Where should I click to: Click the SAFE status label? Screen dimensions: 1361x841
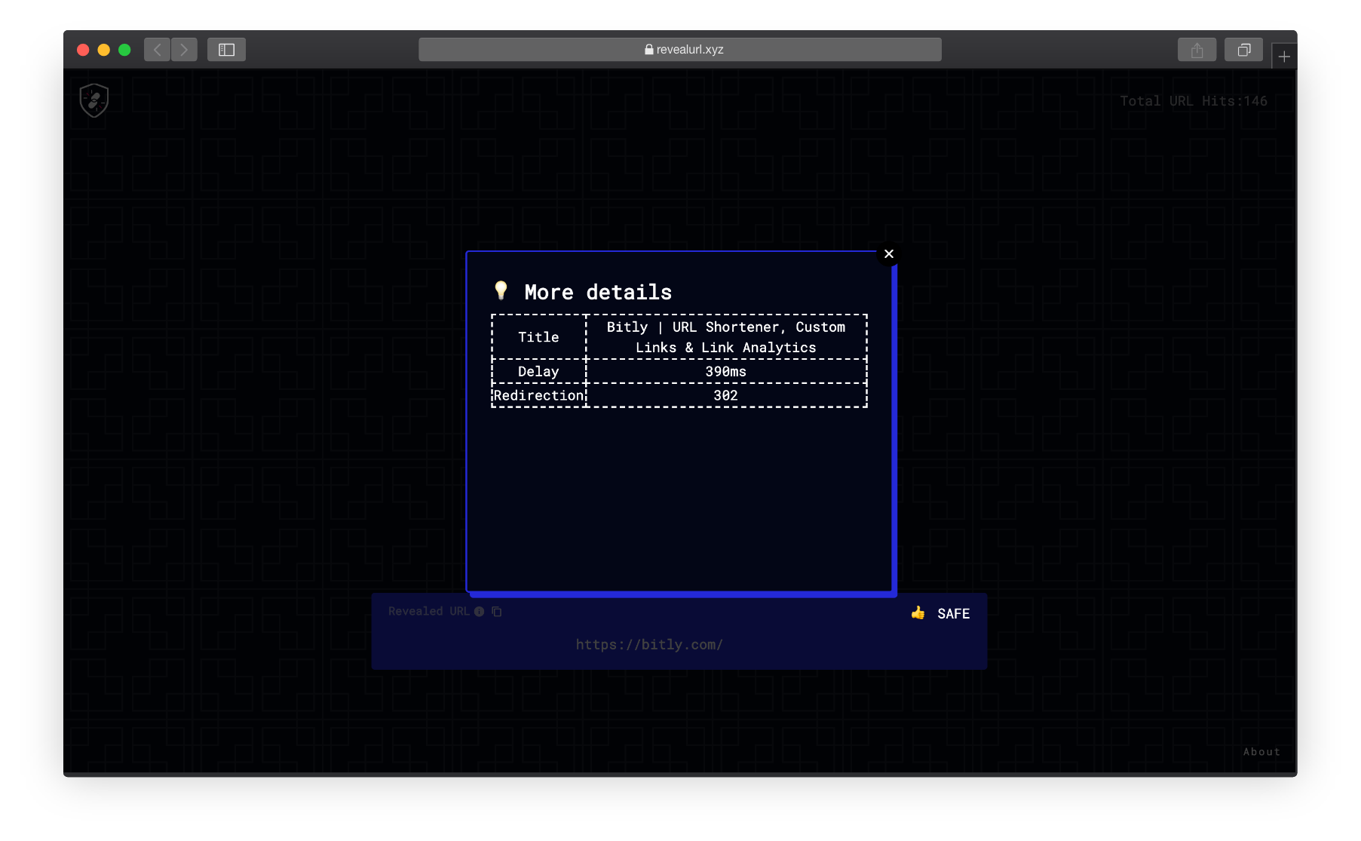pyautogui.click(x=954, y=614)
